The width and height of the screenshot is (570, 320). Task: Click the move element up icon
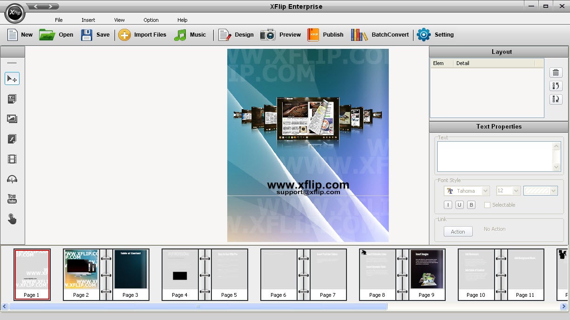point(556,86)
